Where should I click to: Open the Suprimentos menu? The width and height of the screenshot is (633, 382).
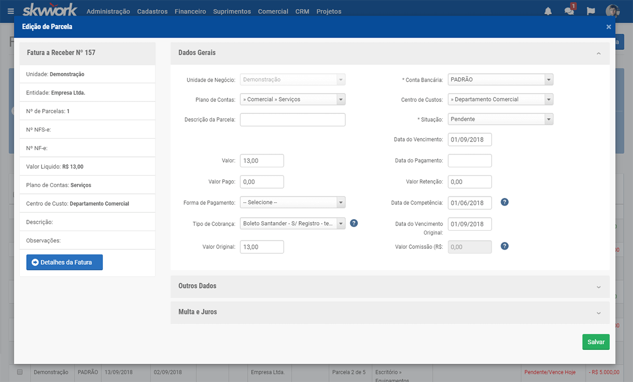pos(232,11)
